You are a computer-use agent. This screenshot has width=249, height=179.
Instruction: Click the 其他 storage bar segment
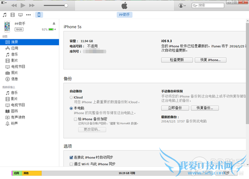[32, 173]
